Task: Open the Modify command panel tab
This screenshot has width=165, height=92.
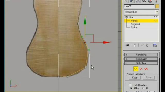Action: point(132,1)
